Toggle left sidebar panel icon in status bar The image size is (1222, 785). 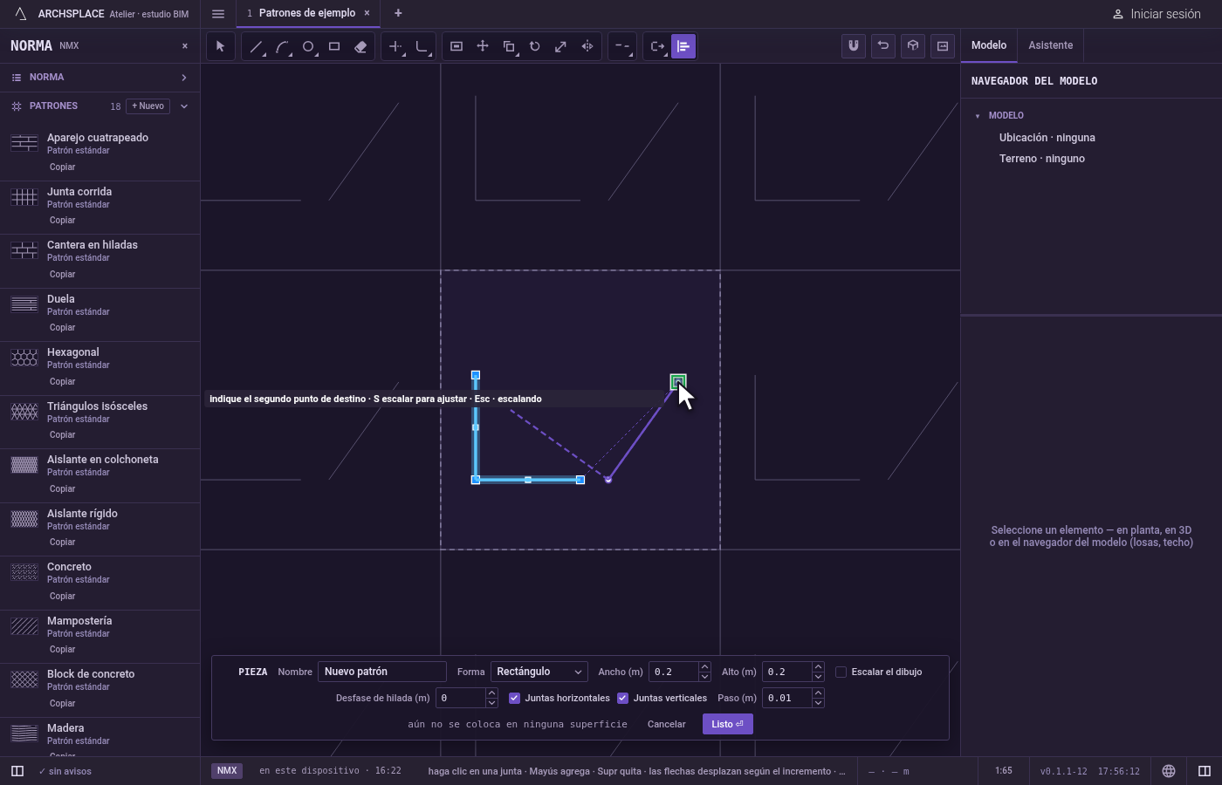[x=17, y=771]
